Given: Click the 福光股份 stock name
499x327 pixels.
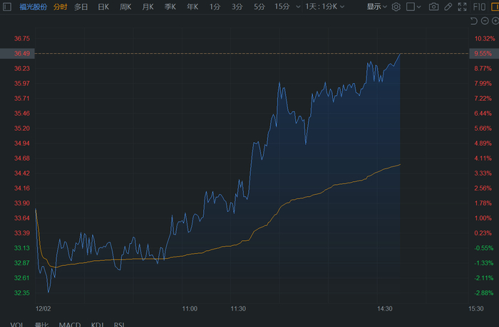Looking at the screenshot, I should click(x=34, y=6).
